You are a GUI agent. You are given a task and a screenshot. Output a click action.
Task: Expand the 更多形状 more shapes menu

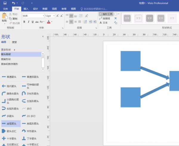(x=8, y=50)
